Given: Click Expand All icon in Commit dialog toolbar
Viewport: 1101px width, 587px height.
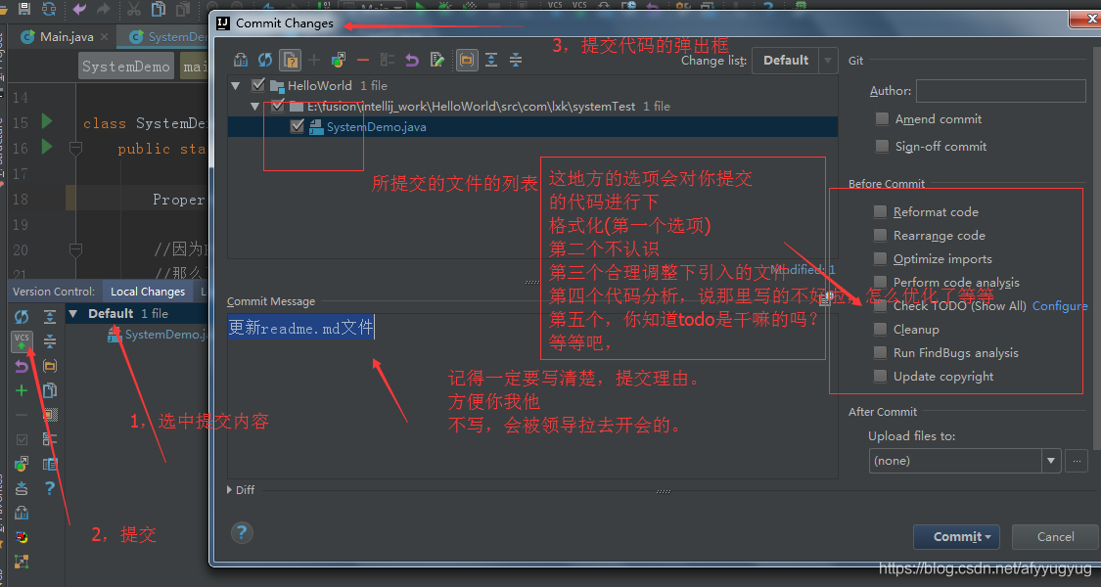Looking at the screenshot, I should (491, 60).
